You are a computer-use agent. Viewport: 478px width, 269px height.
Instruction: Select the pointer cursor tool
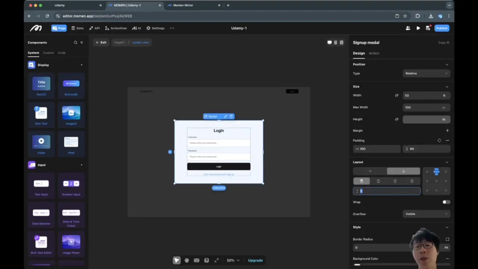coord(177,260)
